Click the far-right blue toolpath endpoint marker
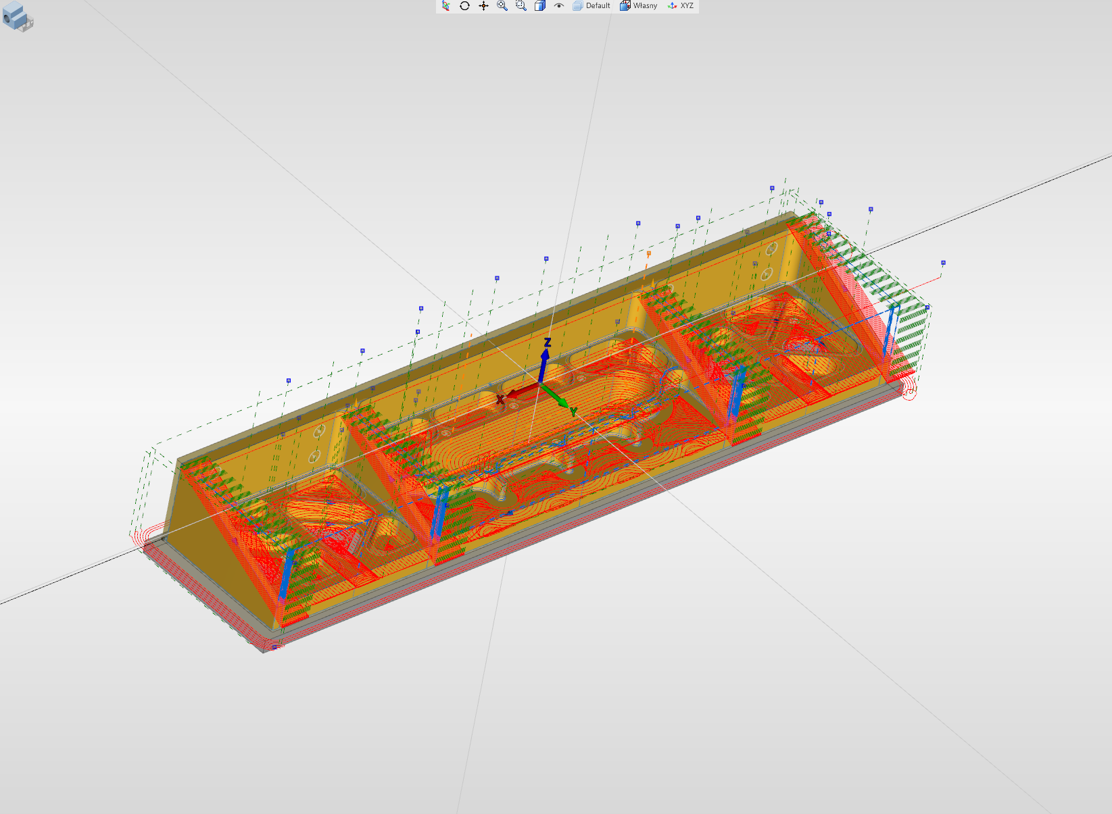The width and height of the screenshot is (1112, 814). click(943, 263)
